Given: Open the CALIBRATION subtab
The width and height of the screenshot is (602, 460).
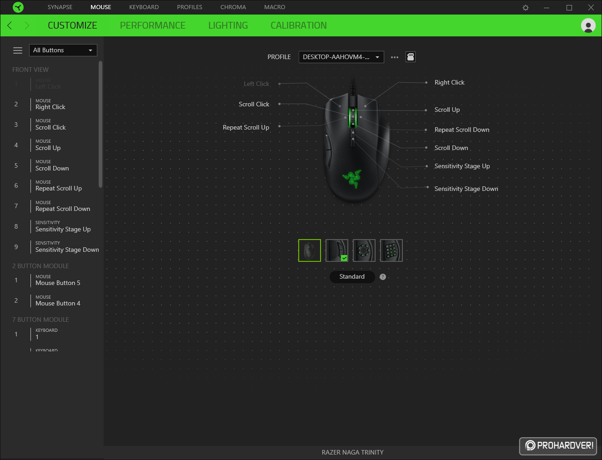Looking at the screenshot, I should 299,25.
